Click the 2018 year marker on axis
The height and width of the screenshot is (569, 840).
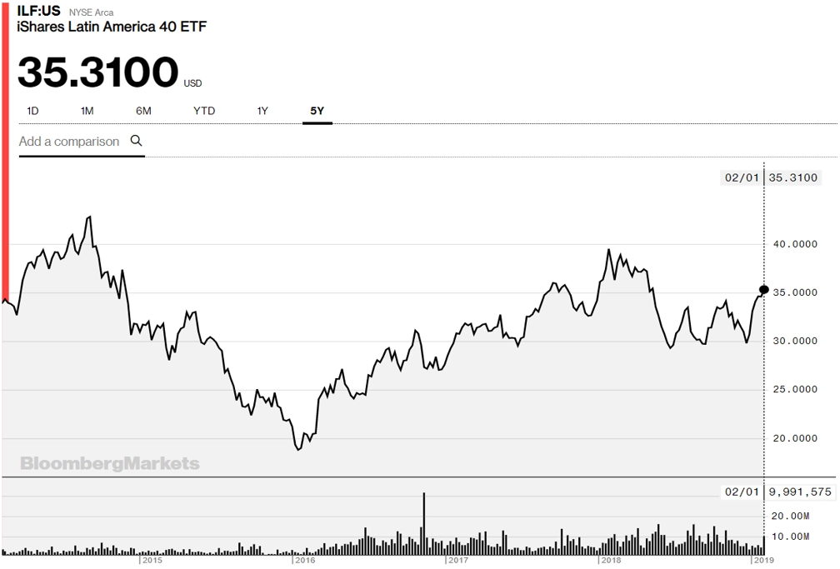click(x=610, y=561)
